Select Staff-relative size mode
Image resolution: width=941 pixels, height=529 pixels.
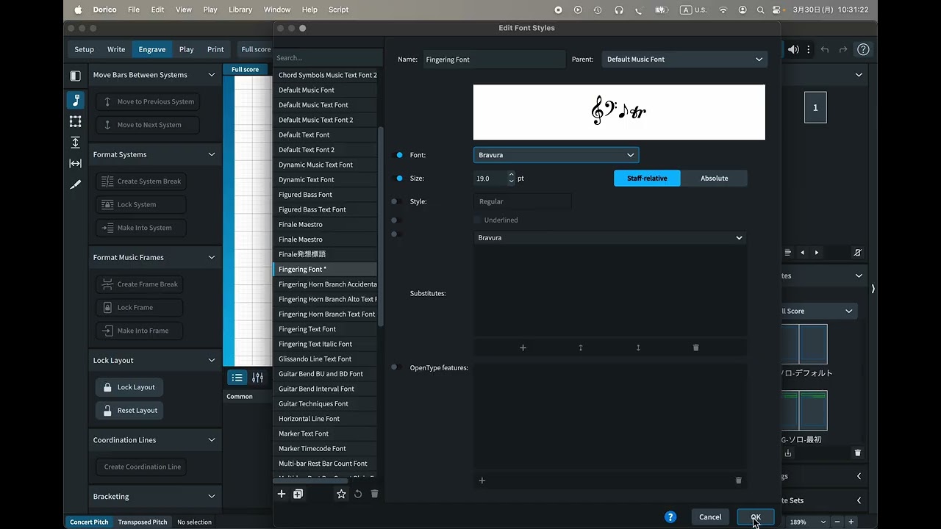click(x=647, y=179)
